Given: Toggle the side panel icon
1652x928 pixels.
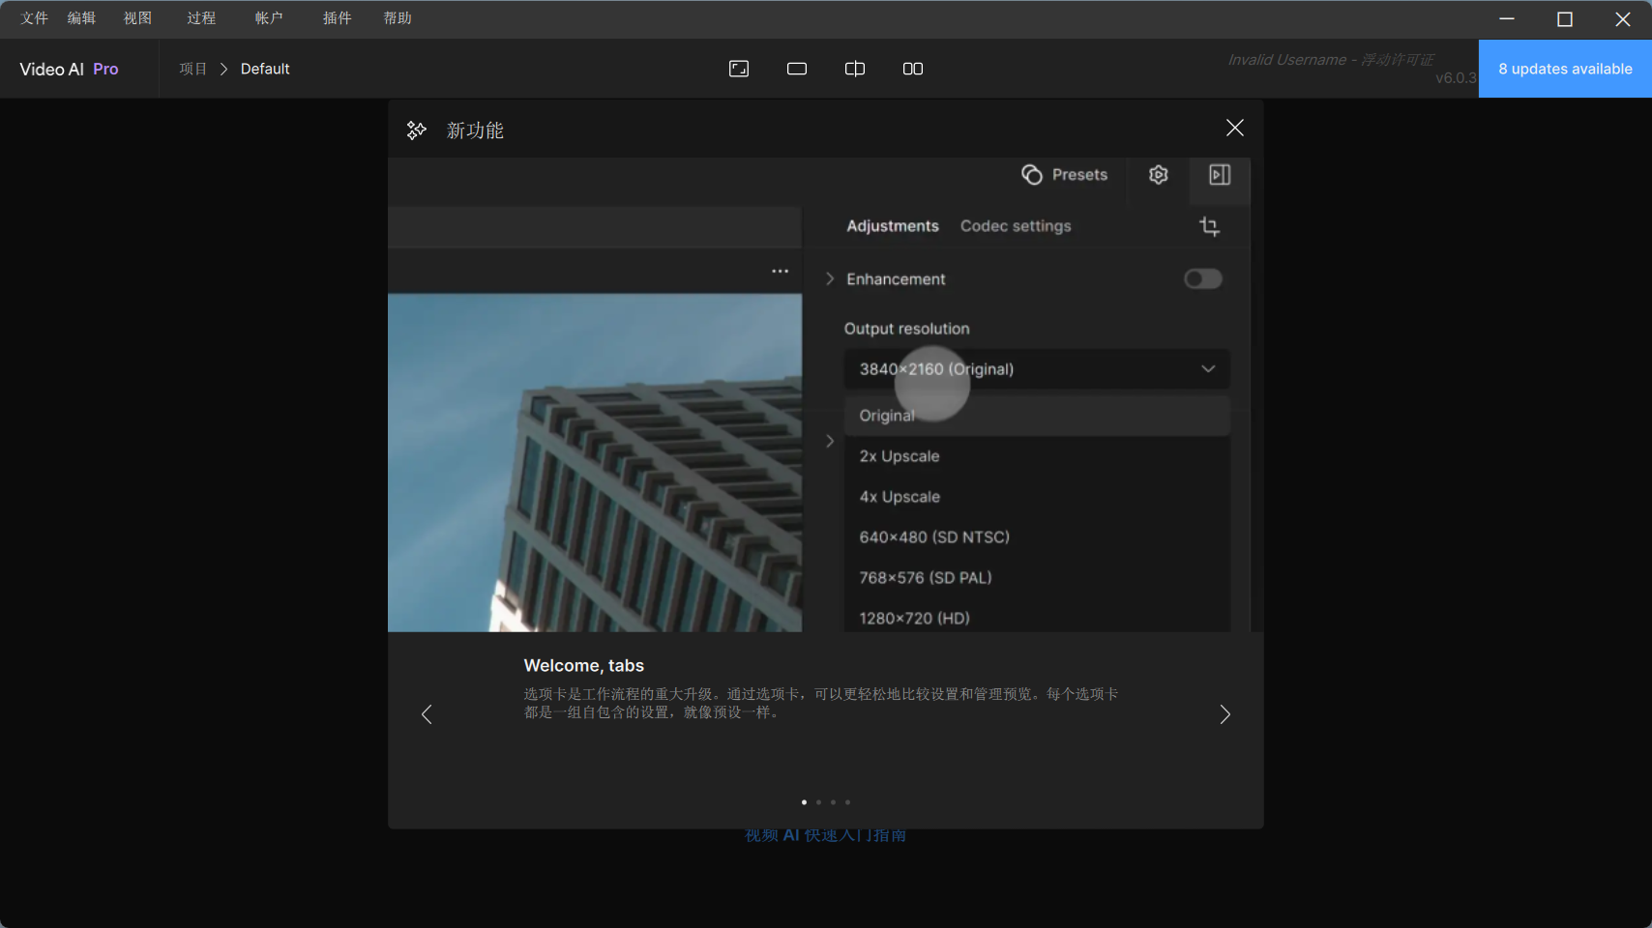Looking at the screenshot, I should [1221, 175].
